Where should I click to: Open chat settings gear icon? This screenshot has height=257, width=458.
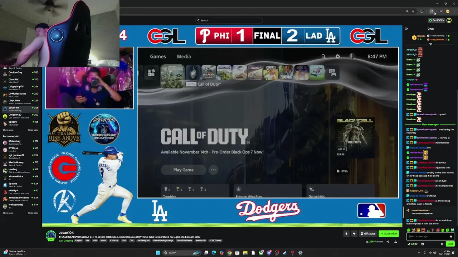[x=442, y=244]
